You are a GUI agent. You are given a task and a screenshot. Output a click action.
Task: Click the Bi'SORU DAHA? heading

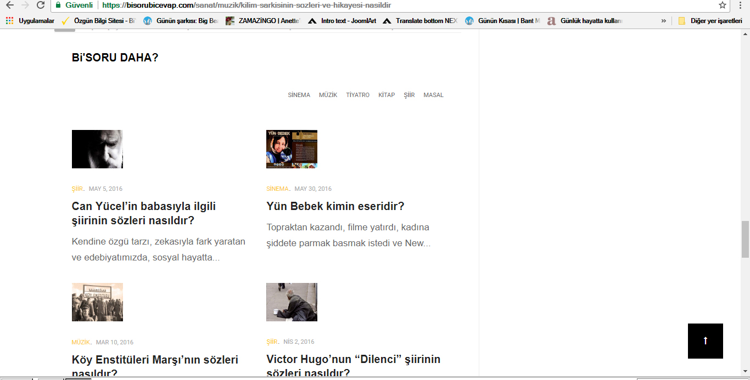point(115,58)
